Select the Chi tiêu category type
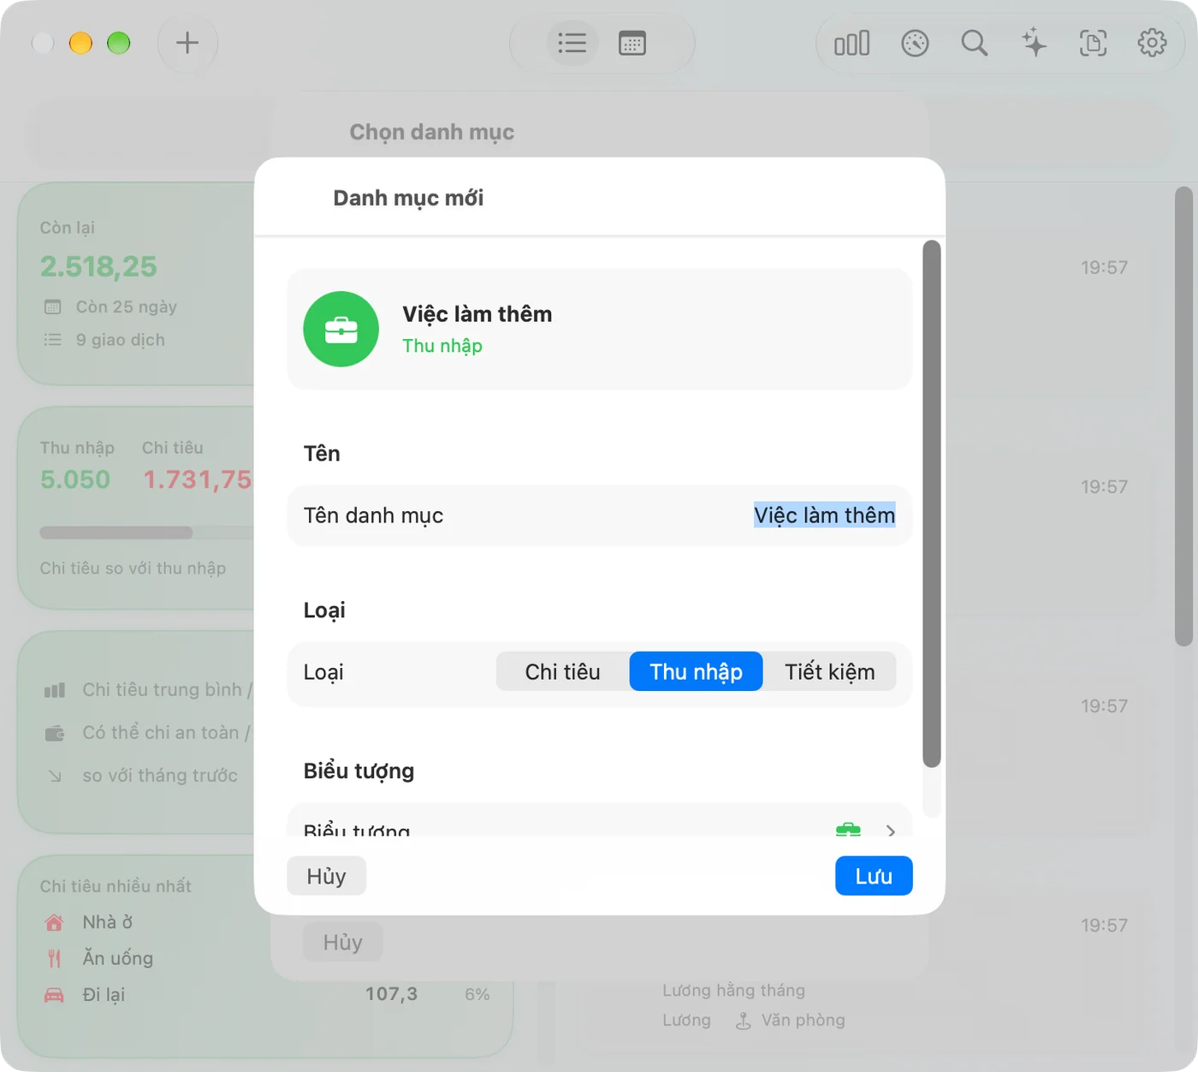The height and width of the screenshot is (1072, 1198). (x=563, y=671)
